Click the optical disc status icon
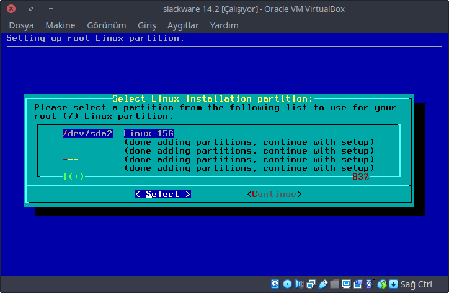Viewport: 449px width, 293px height. [x=287, y=284]
